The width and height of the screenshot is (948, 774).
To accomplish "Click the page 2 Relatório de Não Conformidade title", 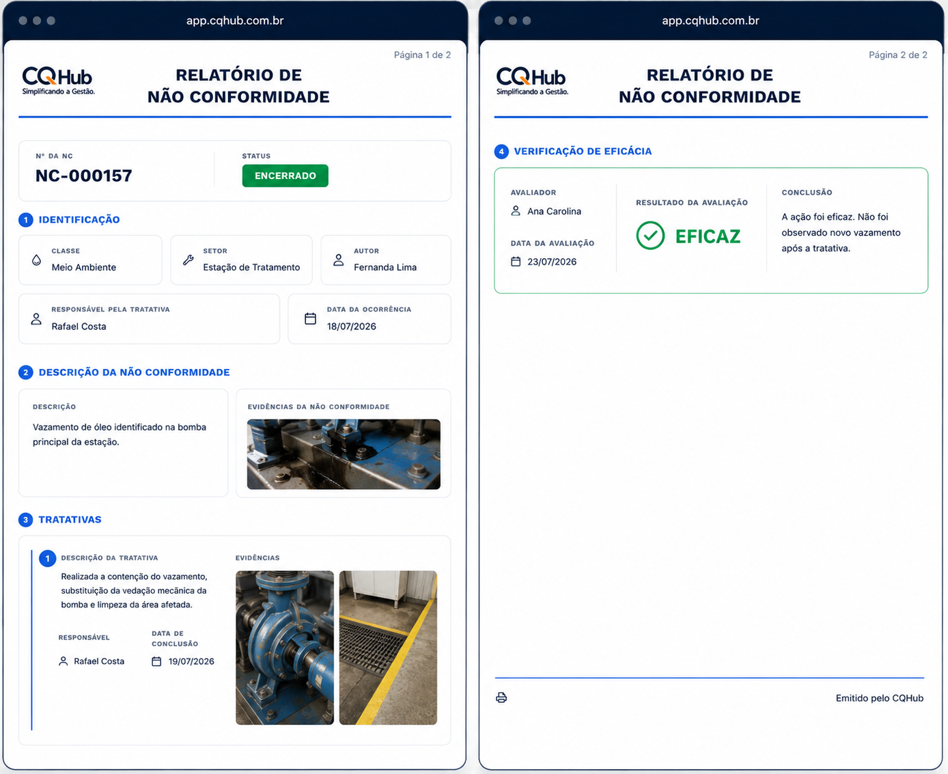I will (710, 86).
